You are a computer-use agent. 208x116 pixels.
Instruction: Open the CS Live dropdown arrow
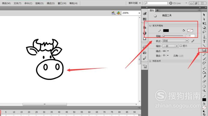point(186,3)
